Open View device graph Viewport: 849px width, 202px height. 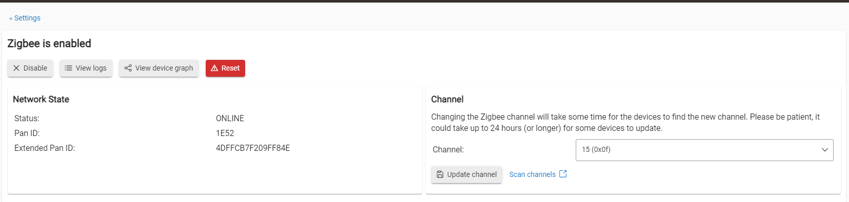pos(159,68)
